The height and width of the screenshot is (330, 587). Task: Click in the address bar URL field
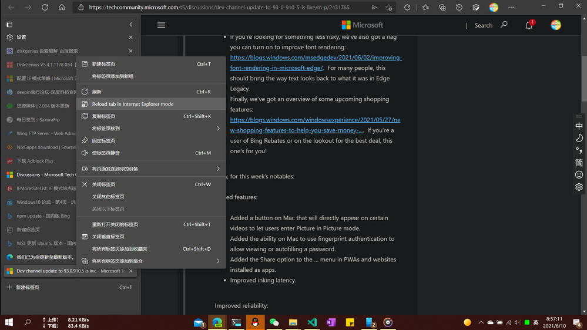(219, 7)
